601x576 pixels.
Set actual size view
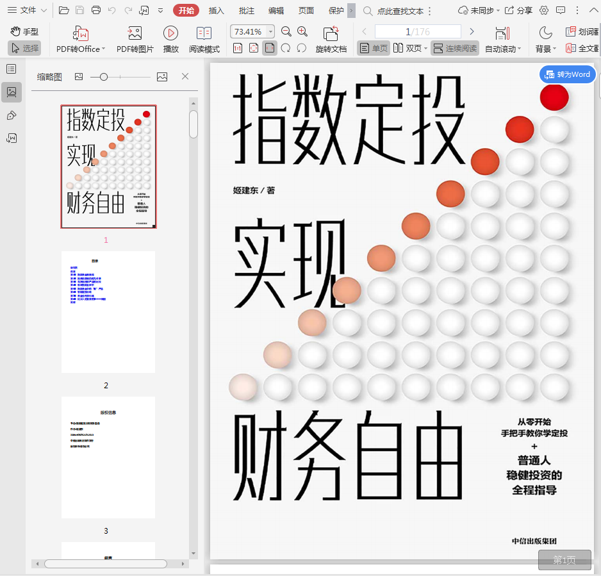point(238,48)
